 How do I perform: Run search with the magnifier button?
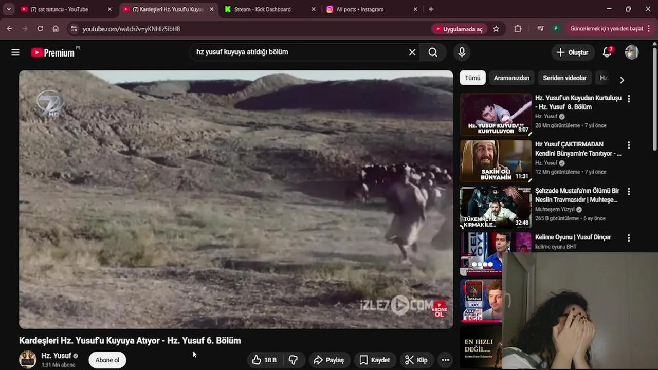433,52
